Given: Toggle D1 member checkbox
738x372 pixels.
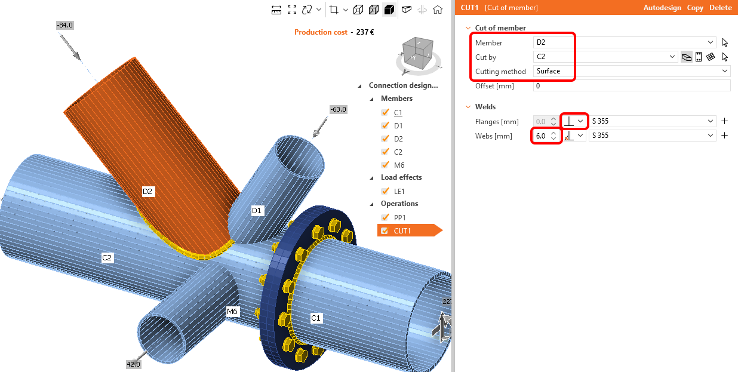Looking at the screenshot, I should click(385, 125).
